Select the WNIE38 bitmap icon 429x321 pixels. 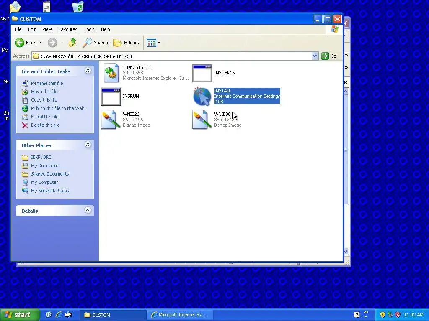point(202,120)
